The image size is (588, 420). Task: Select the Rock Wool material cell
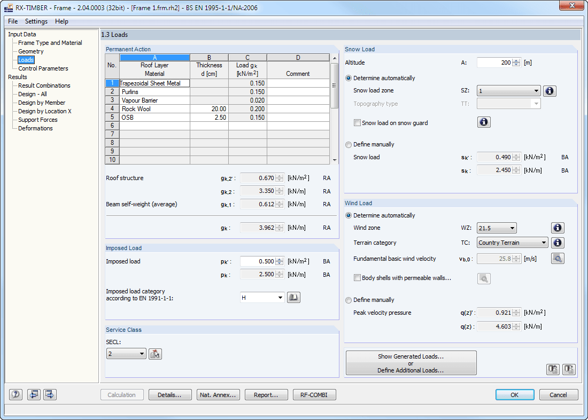coord(154,109)
